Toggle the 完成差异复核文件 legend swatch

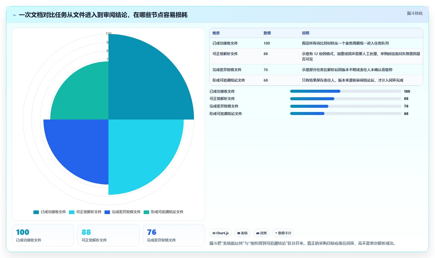(x=107, y=212)
